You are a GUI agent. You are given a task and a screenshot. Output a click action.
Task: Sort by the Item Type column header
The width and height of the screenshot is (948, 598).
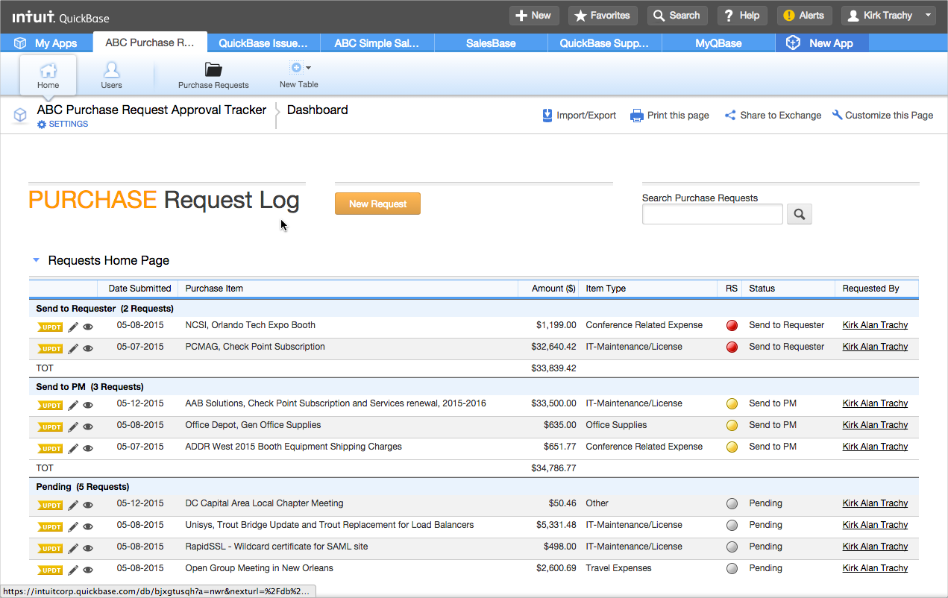606,289
